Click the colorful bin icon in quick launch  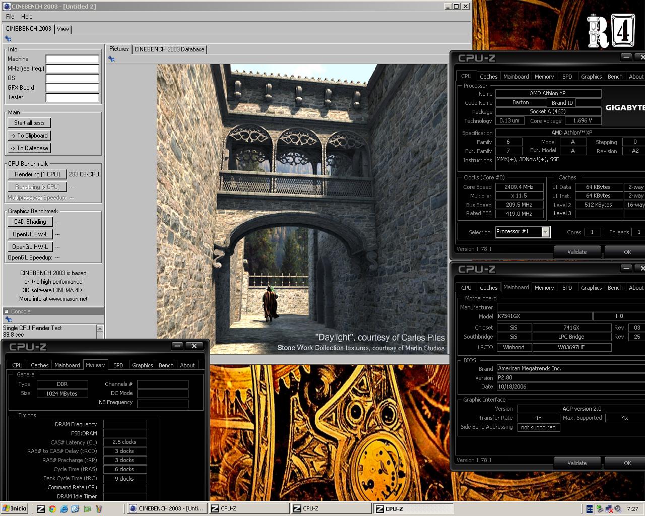(x=99, y=509)
